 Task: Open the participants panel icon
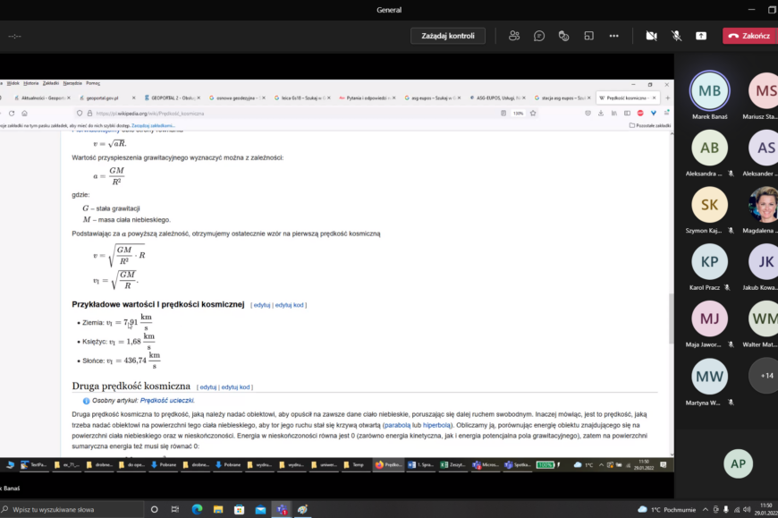[x=514, y=36]
